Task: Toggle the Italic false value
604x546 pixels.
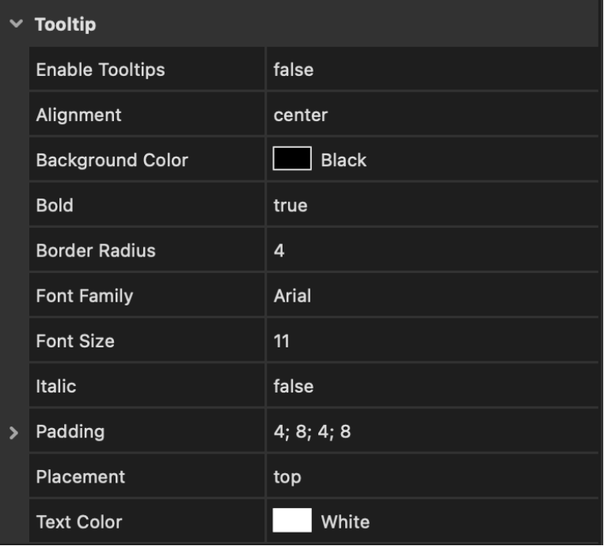Action: (x=294, y=386)
